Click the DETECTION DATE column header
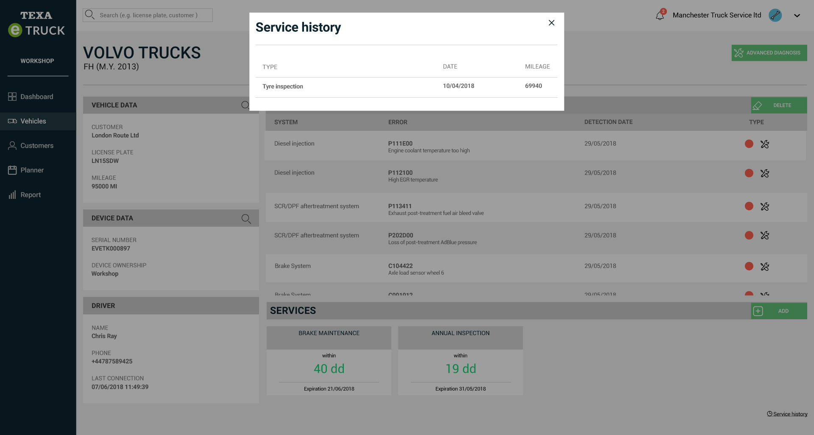The width and height of the screenshot is (814, 435). tap(608, 122)
